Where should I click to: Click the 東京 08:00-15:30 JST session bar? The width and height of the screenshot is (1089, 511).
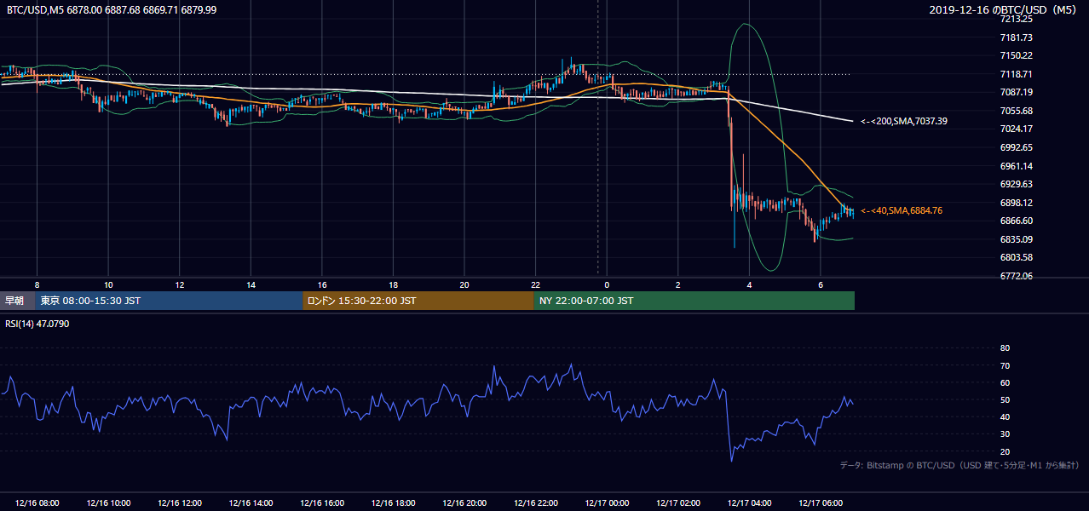(x=169, y=301)
